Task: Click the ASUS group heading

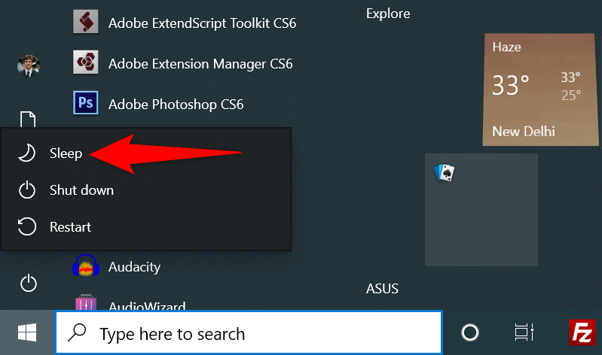Action: click(382, 288)
